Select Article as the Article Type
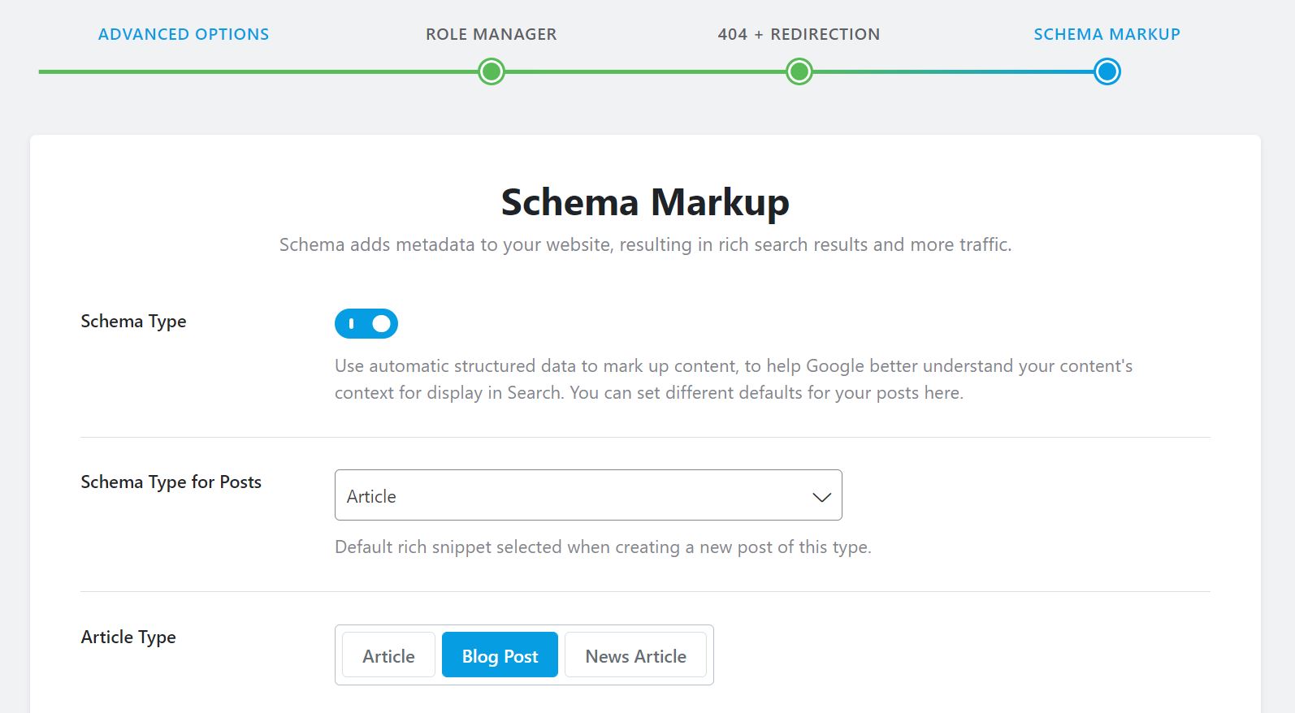The image size is (1295, 713). [x=388, y=655]
